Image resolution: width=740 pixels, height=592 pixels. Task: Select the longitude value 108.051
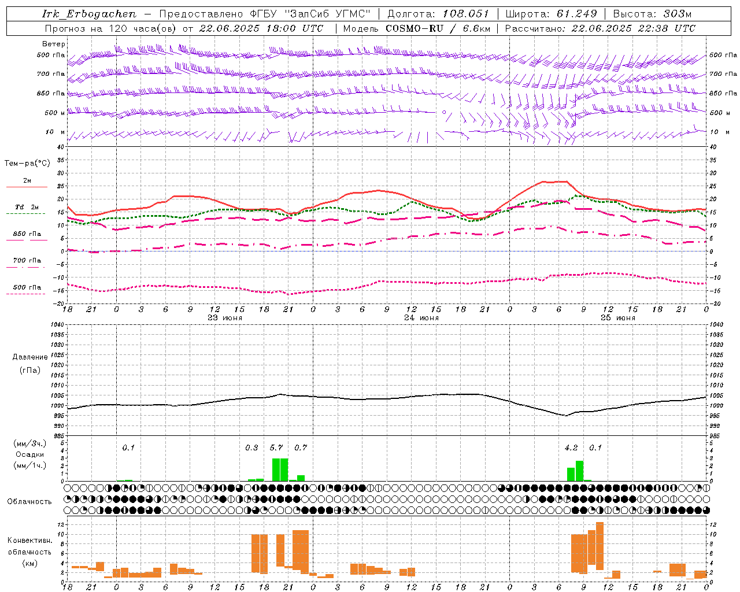(466, 14)
